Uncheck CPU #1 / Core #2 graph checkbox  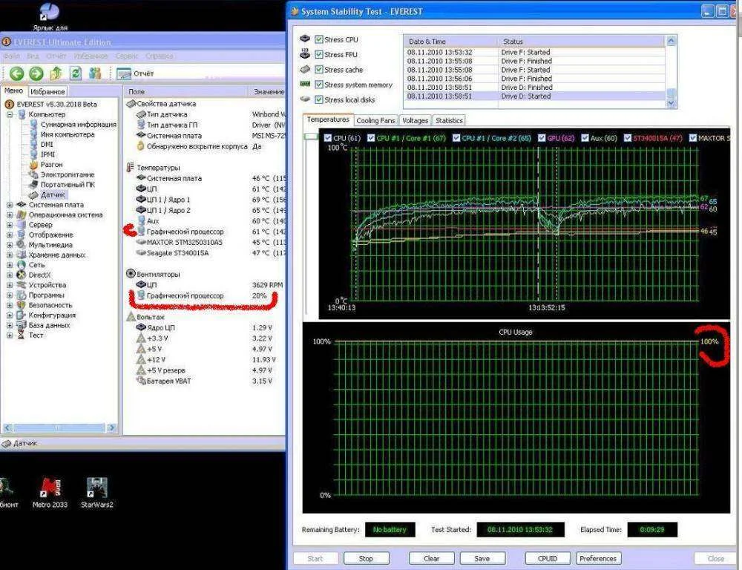pyautogui.click(x=456, y=138)
